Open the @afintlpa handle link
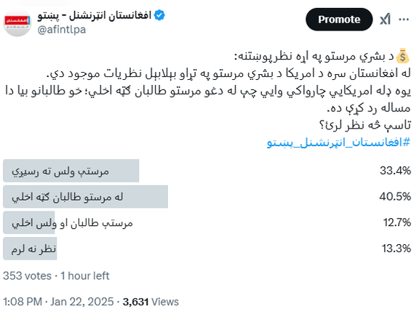This screenshot has height=314, width=419. (62, 29)
